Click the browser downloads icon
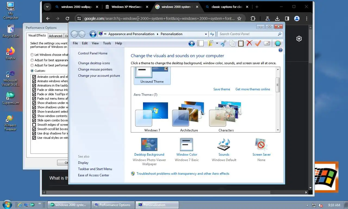This screenshot has height=209, width=348. click(277, 19)
